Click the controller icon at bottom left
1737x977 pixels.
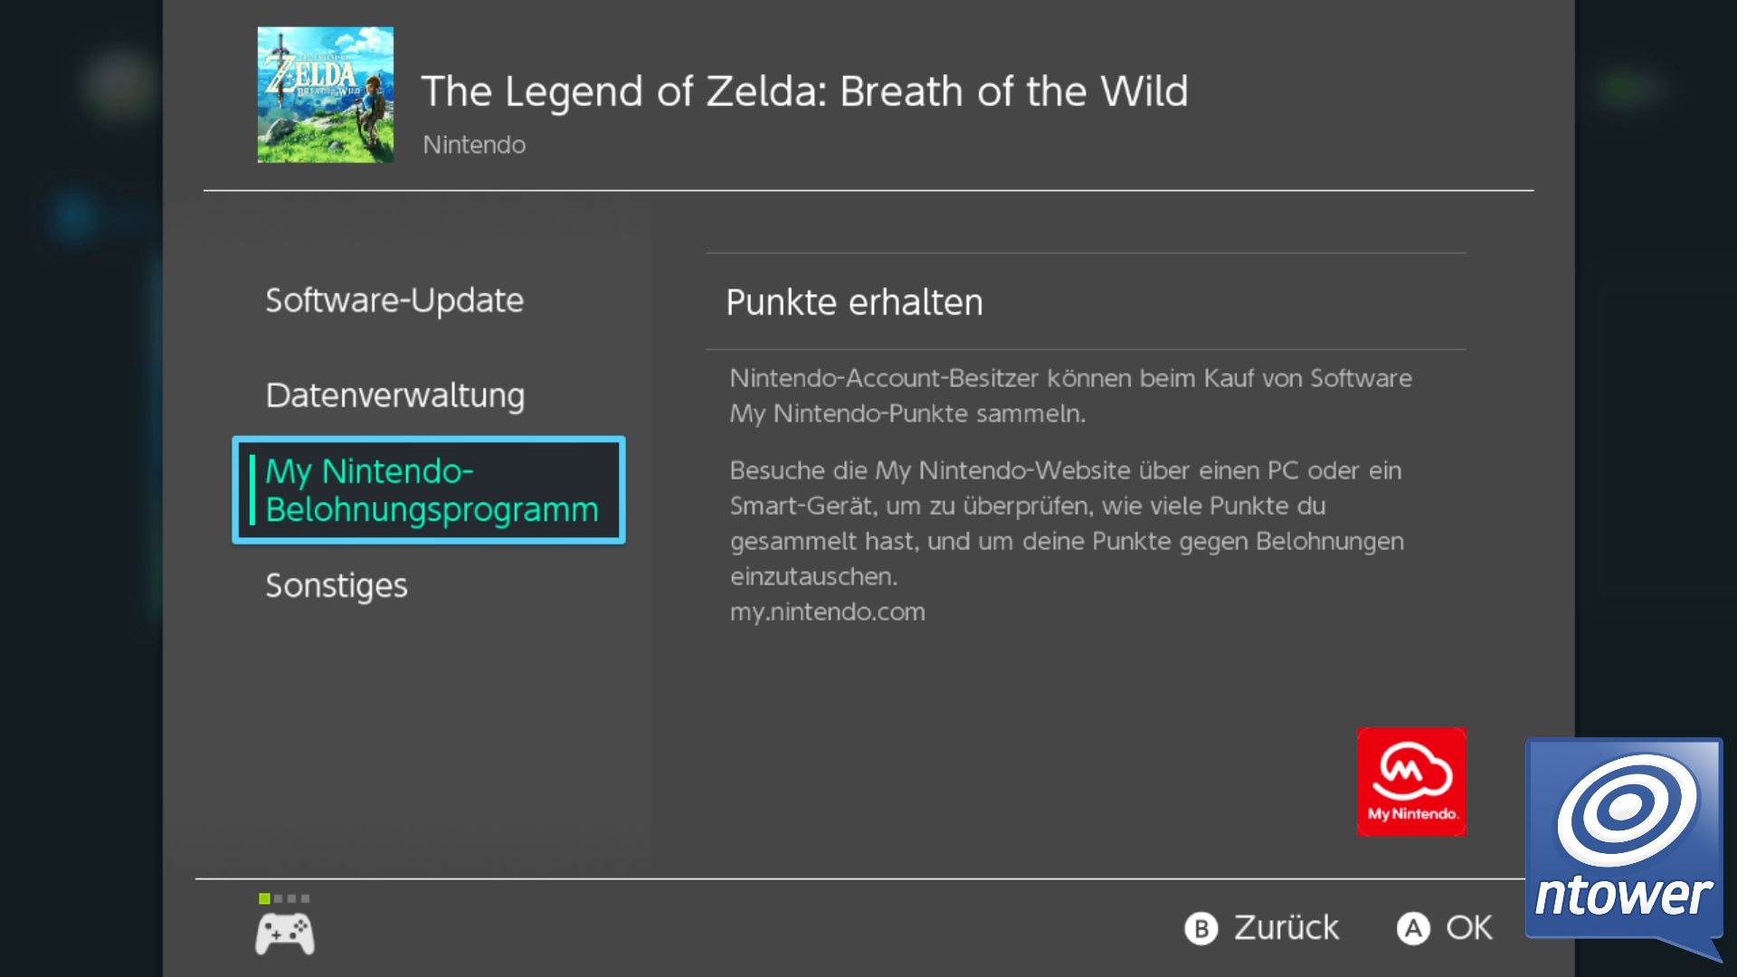click(x=285, y=934)
